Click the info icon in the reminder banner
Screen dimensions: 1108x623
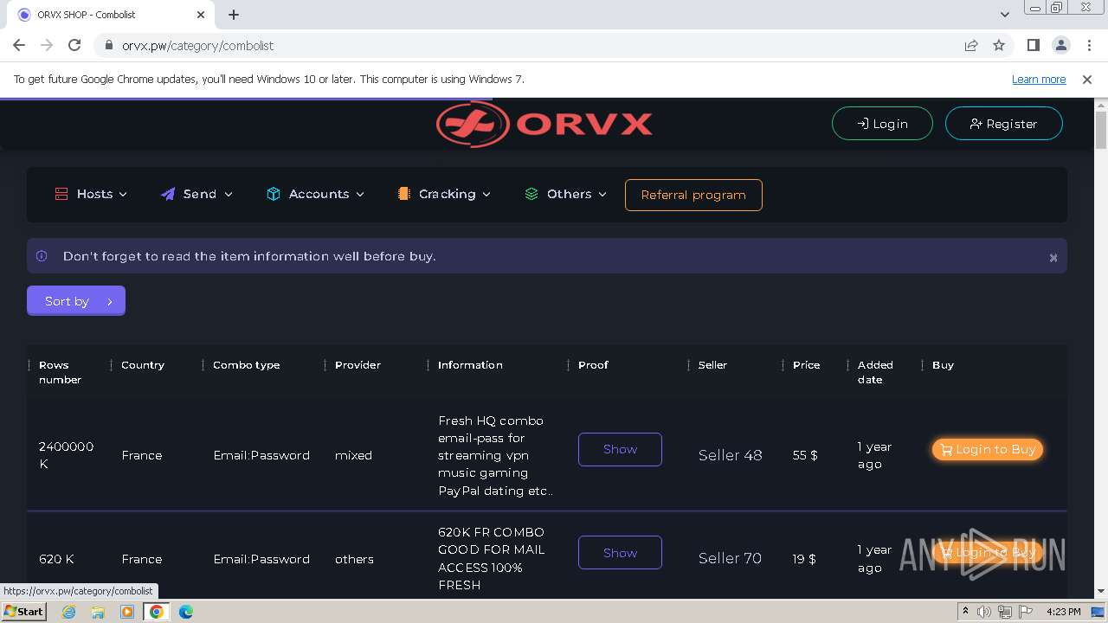pyautogui.click(x=42, y=256)
